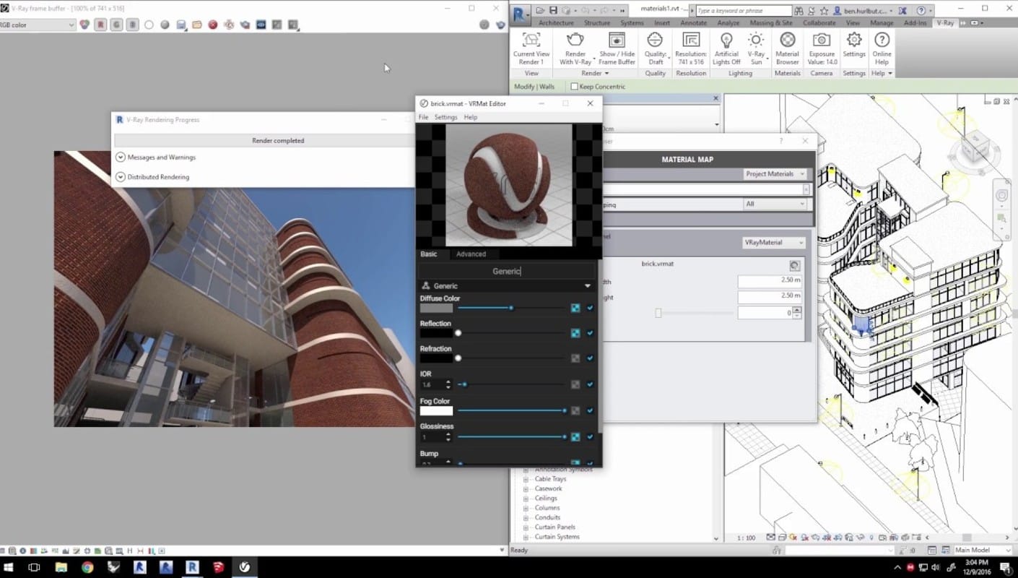Screen dimensions: 1018x578
Task: Toggle the Diffuse Color enable checkmark
Action: coord(590,308)
